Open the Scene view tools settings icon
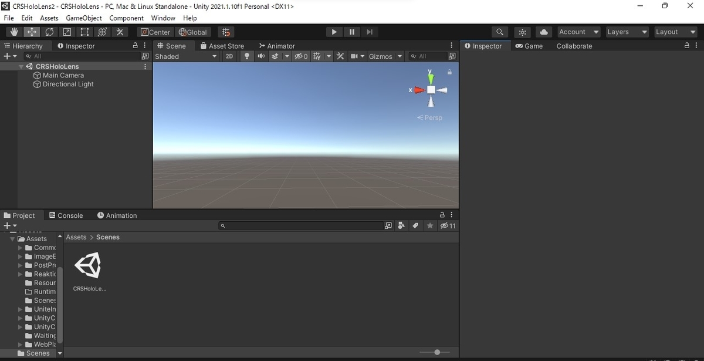The height and width of the screenshot is (361, 704). coord(340,56)
